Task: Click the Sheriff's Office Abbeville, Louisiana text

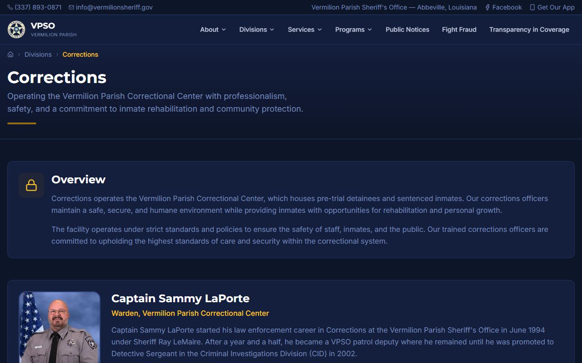Action: [x=394, y=7]
